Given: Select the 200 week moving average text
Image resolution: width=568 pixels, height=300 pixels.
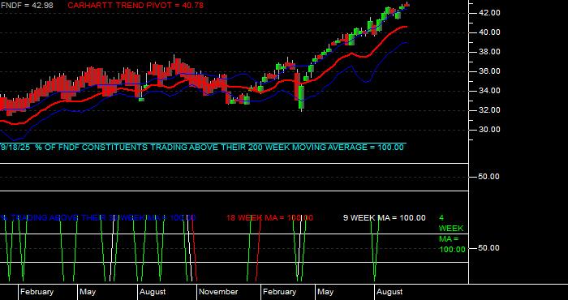Looking at the screenshot, I should coord(202,148).
